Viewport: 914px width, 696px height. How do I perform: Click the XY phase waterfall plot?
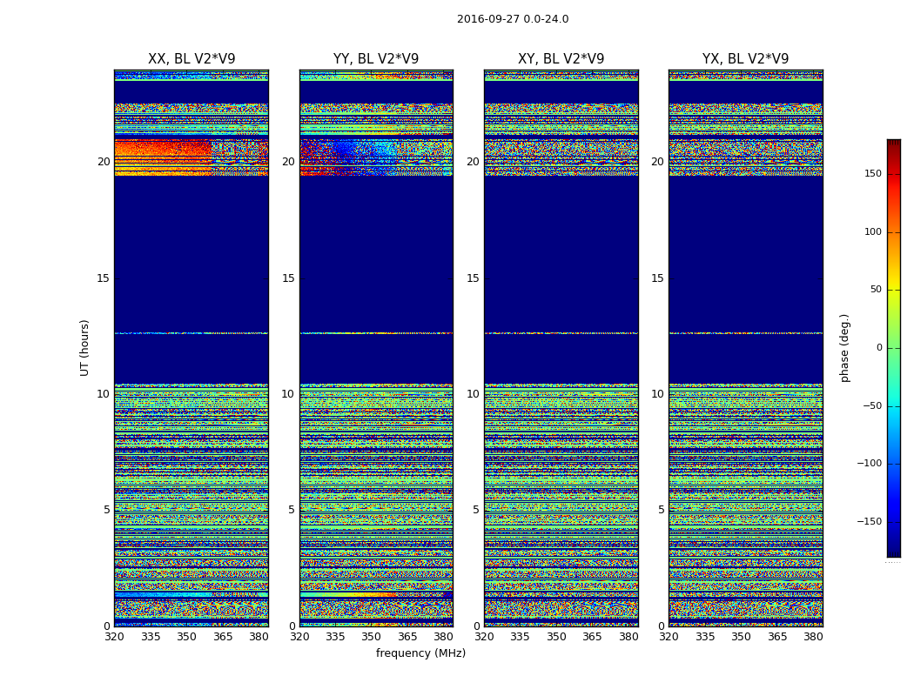pos(561,348)
